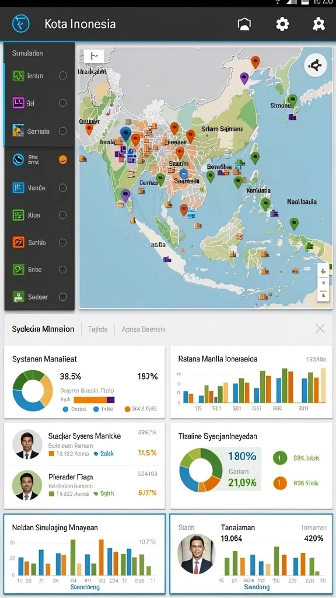Click the Sriam Sajmana map label
336x598 pixels.
[x=222, y=129]
